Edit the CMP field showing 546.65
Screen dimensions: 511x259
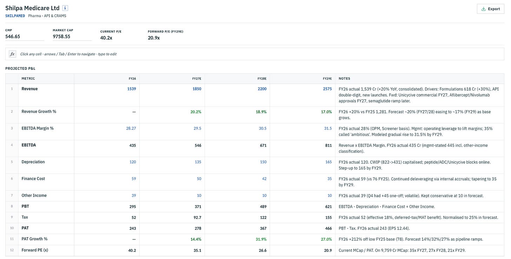pos(25,36)
